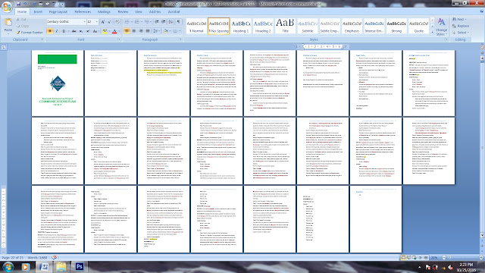Viewport: 485px width, 273px height.
Task: Click the Paste clipboard icon
Action: click(x=8, y=24)
